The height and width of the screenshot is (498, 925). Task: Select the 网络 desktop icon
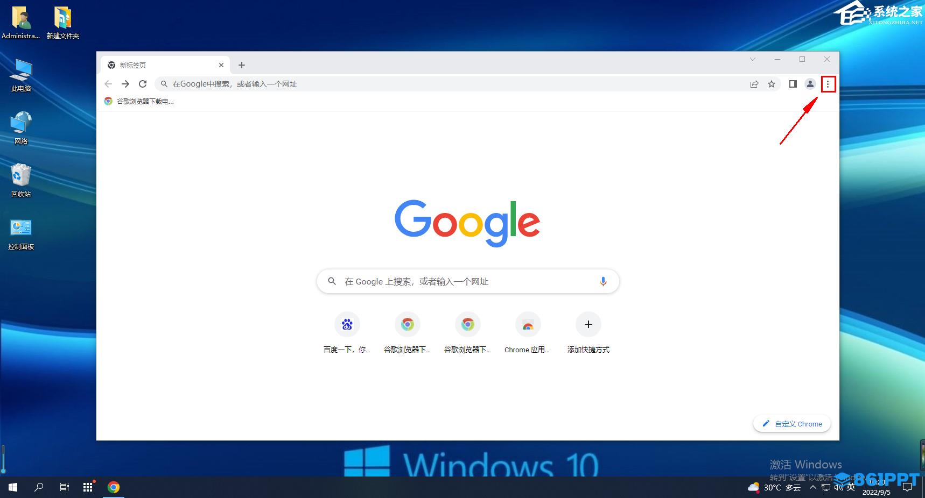[x=21, y=128]
